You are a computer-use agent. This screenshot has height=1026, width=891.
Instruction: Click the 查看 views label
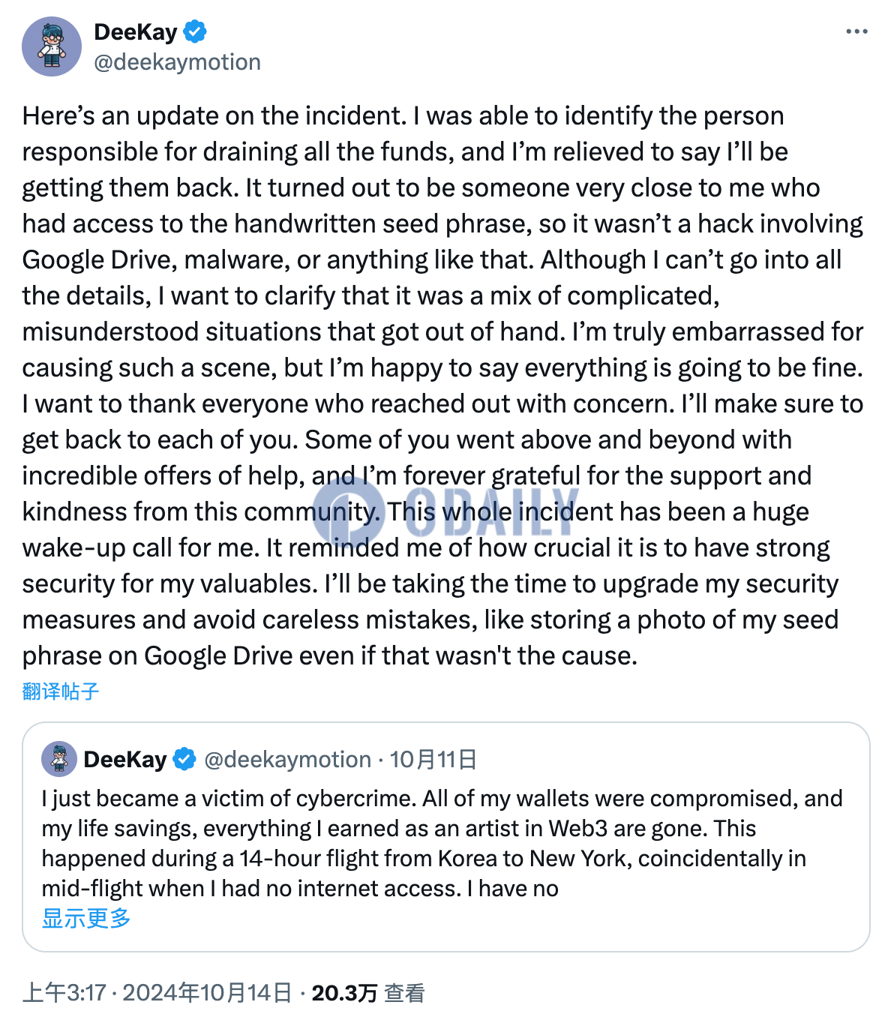point(405,993)
